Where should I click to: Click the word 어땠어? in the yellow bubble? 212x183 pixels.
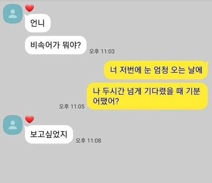(106, 101)
